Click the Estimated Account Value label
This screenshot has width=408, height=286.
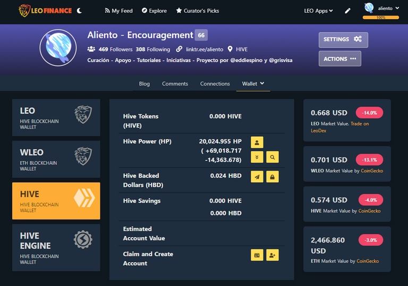coord(144,234)
